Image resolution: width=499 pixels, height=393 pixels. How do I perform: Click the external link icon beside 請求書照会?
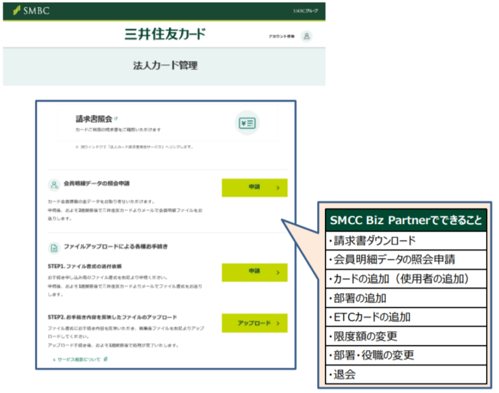tap(116, 119)
